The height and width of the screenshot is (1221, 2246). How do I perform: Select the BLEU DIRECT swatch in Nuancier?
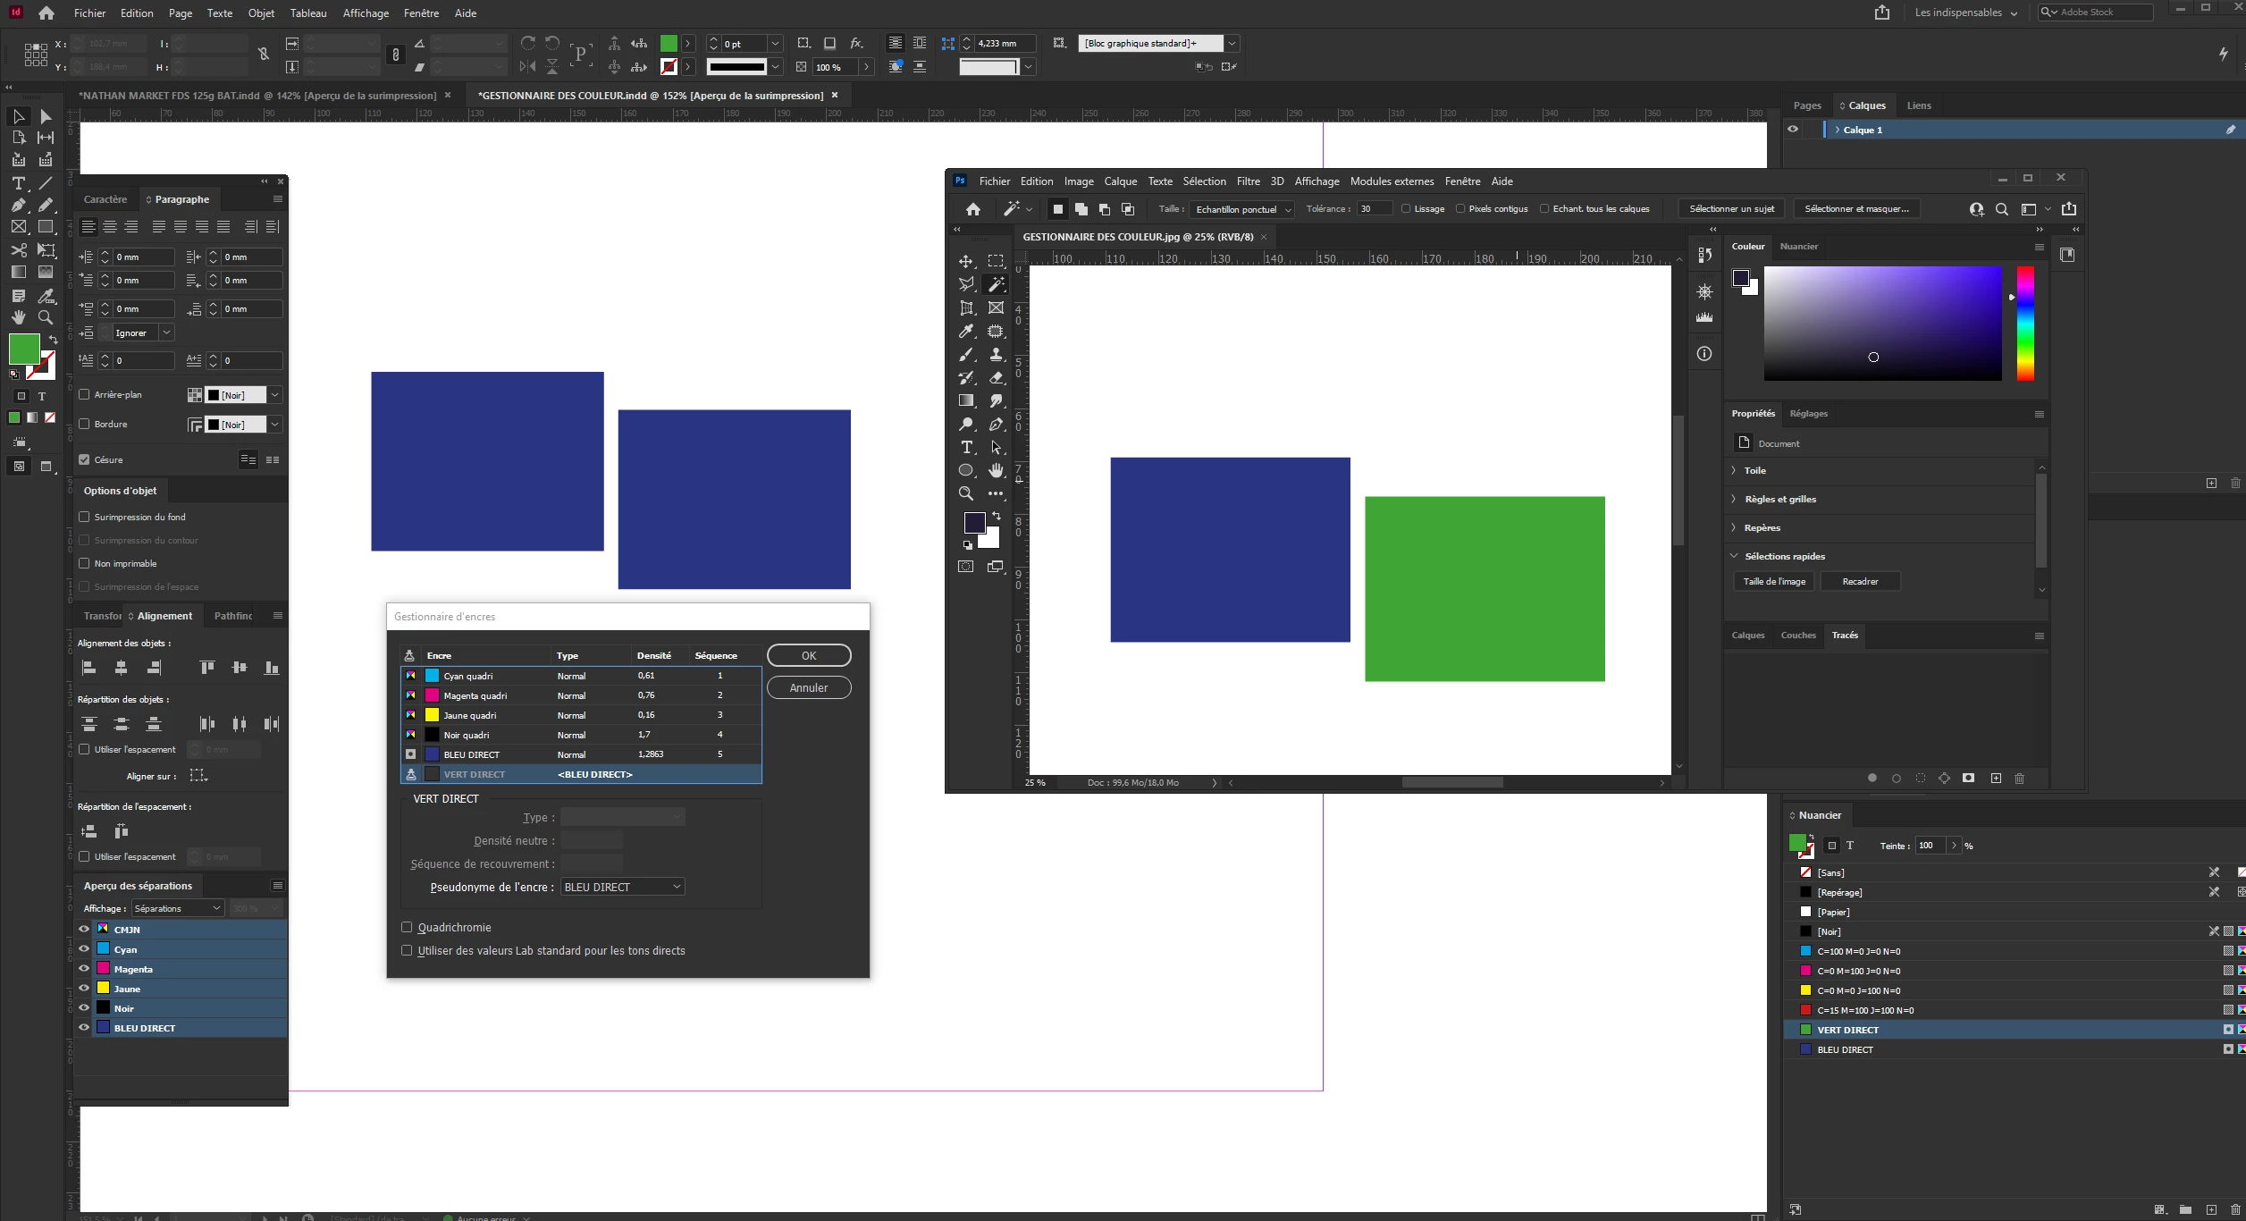pyautogui.click(x=1845, y=1049)
